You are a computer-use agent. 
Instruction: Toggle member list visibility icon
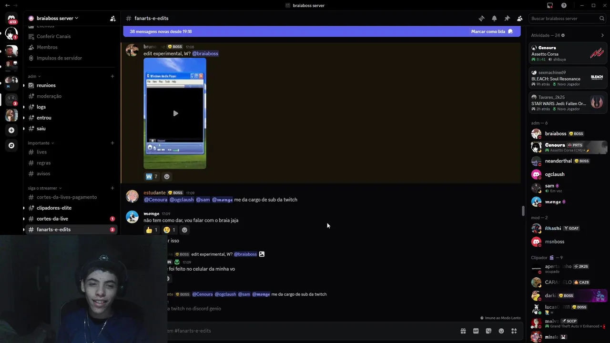520,19
